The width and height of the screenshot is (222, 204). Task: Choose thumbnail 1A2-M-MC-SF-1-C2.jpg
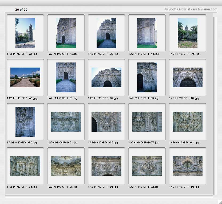106,122
